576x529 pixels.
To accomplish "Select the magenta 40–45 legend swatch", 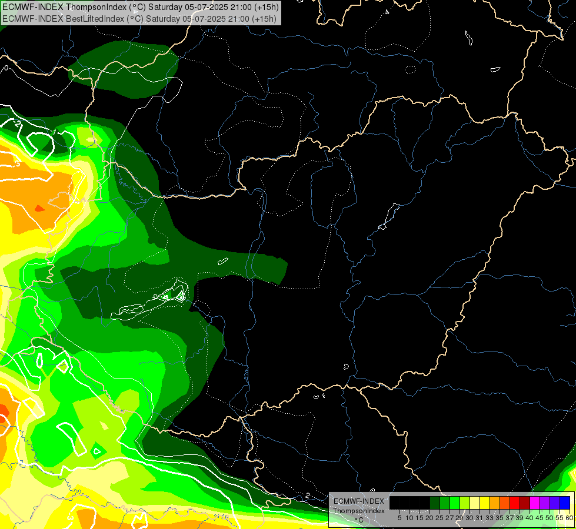I will (x=534, y=503).
